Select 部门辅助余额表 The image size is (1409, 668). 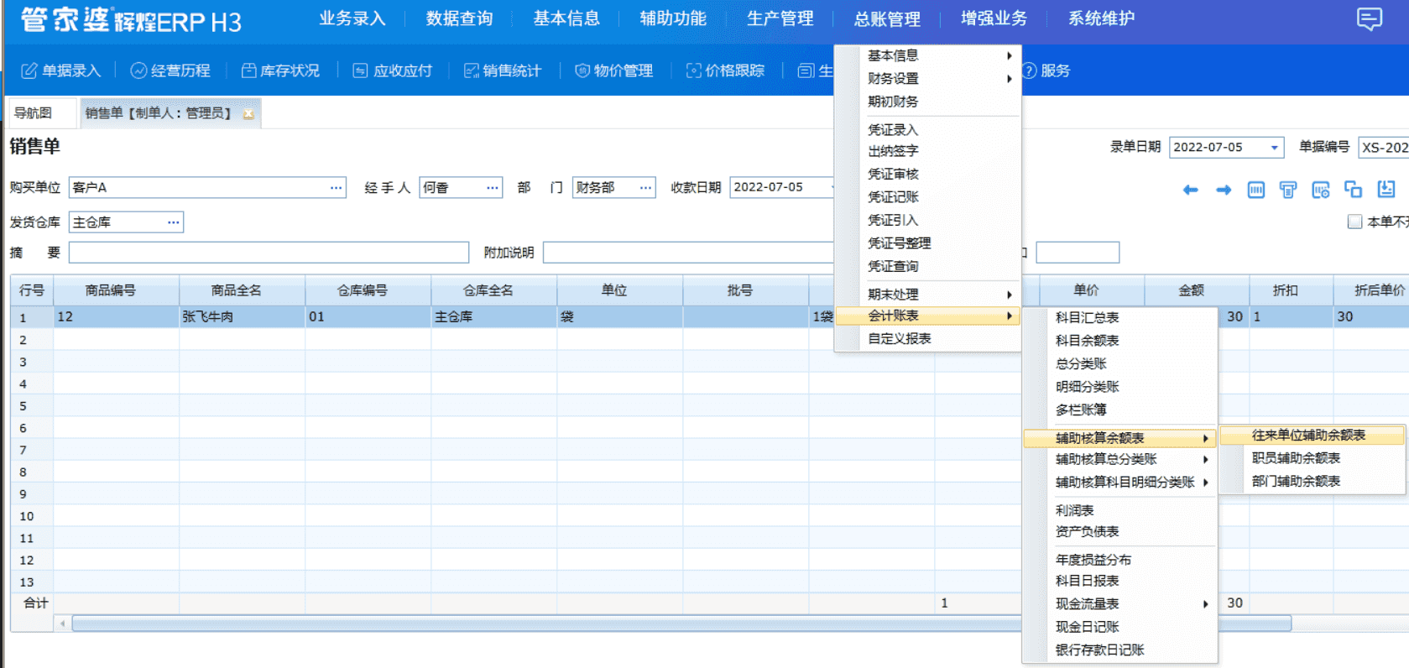[1312, 481]
